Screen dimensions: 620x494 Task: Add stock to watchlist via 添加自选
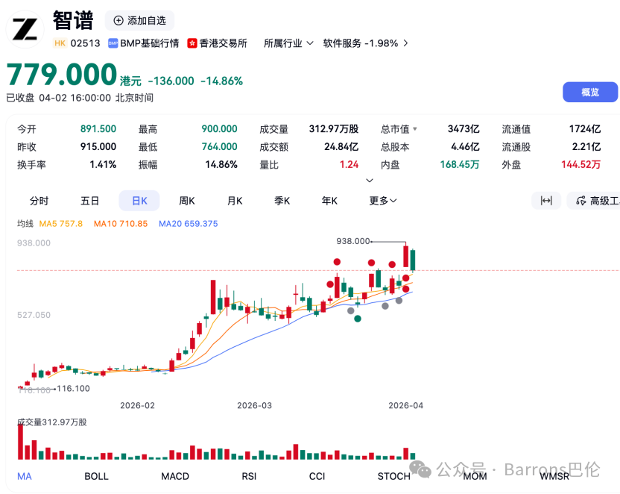click(x=139, y=21)
